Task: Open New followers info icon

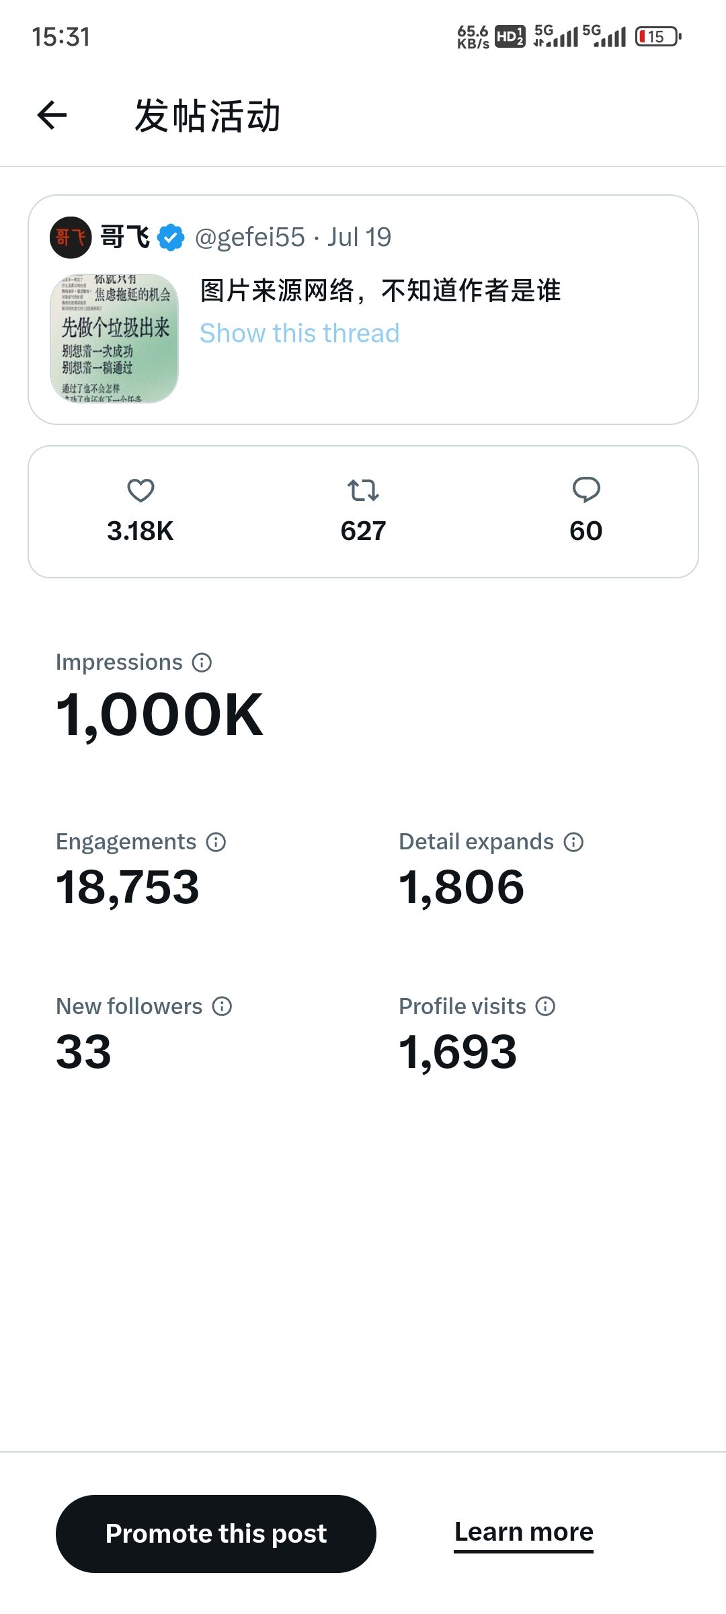Action: point(222,1007)
